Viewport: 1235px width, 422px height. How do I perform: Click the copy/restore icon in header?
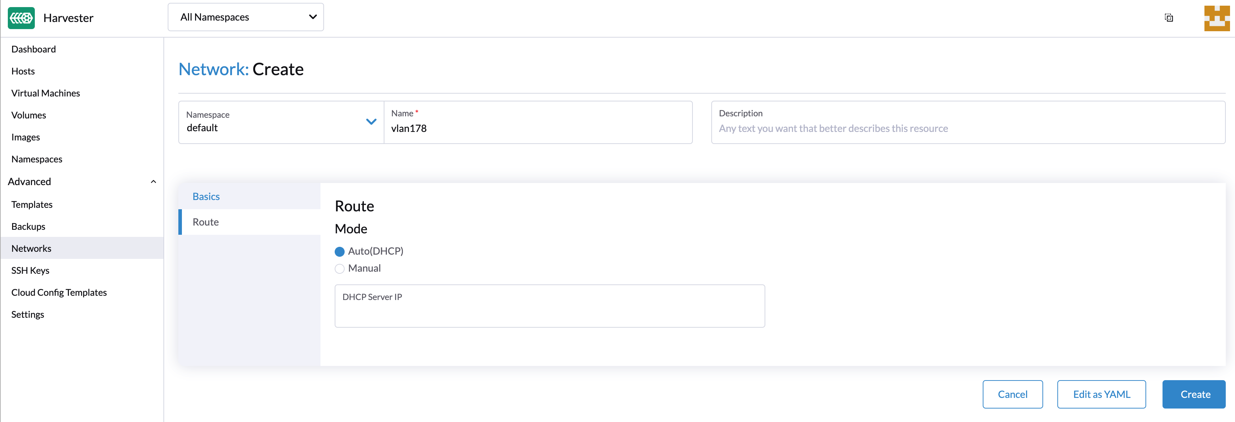1168,18
